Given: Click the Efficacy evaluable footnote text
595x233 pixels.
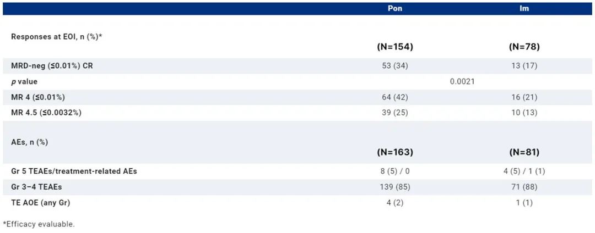Looking at the screenshot, I should click(x=39, y=224).
